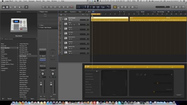Mute the Percussion track
The image size is (187, 105).
click(x=70, y=39)
